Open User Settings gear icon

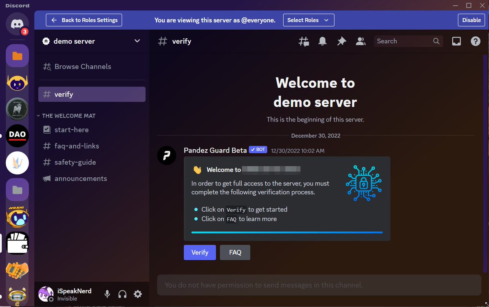point(138,294)
